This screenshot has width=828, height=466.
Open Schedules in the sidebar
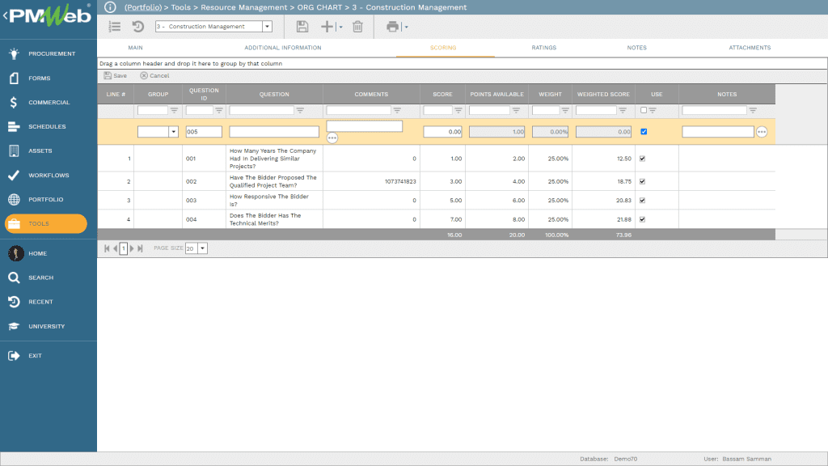click(x=48, y=127)
